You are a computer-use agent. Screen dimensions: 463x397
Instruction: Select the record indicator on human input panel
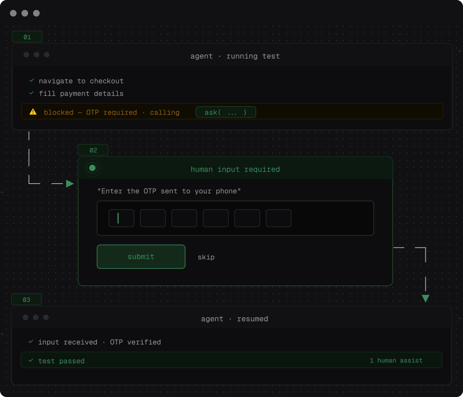(92, 167)
